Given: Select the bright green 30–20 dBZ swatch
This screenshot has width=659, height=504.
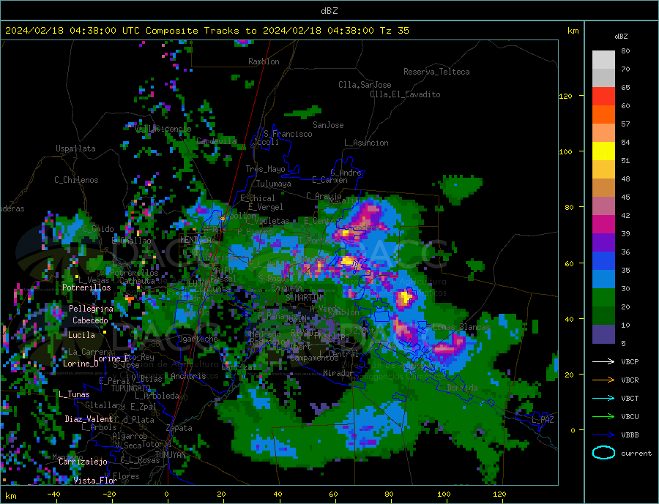Looking at the screenshot, I should [603, 298].
